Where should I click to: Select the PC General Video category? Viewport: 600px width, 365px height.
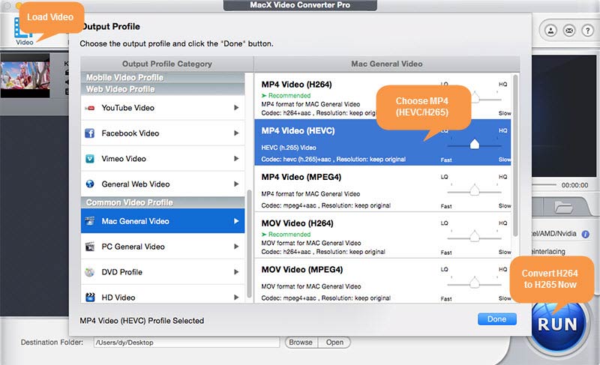click(x=163, y=247)
